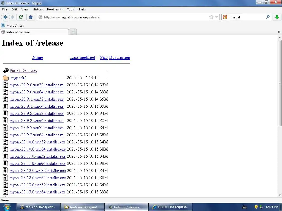Sort by the Description column link
This screenshot has height=211, width=282.
(x=120, y=57)
